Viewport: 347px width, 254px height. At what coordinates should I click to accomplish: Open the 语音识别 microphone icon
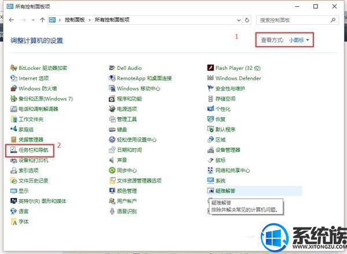point(112,211)
